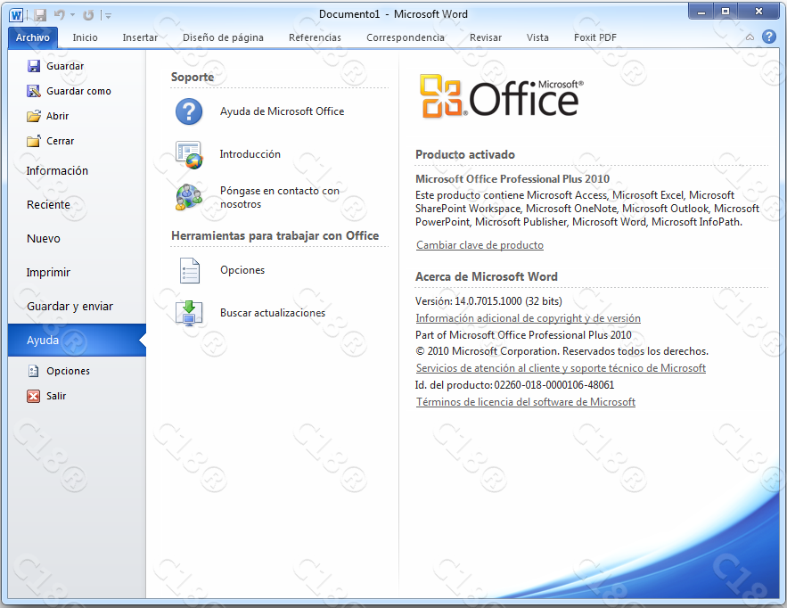Open Ayuda de Microsoft Office

tap(280, 111)
